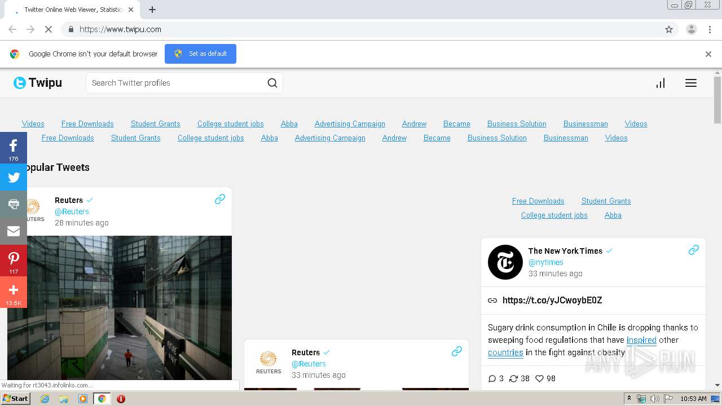Open Free Downloads link above NYT card
This screenshot has width=722, height=406.
(538, 201)
